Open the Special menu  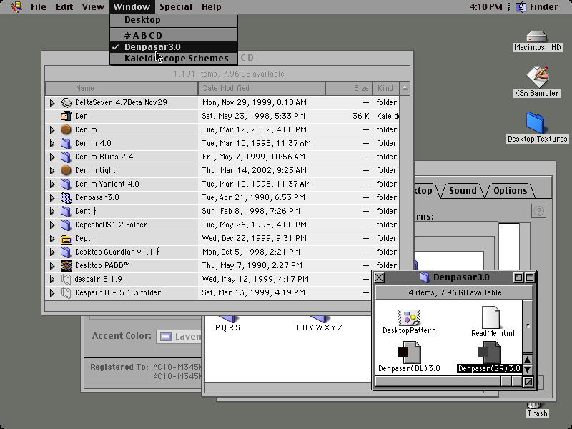point(175,6)
